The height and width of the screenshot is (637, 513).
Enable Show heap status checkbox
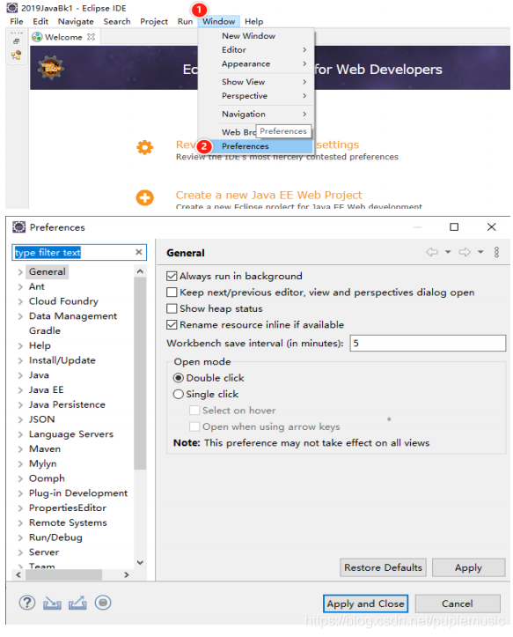pyautogui.click(x=172, y=308)
